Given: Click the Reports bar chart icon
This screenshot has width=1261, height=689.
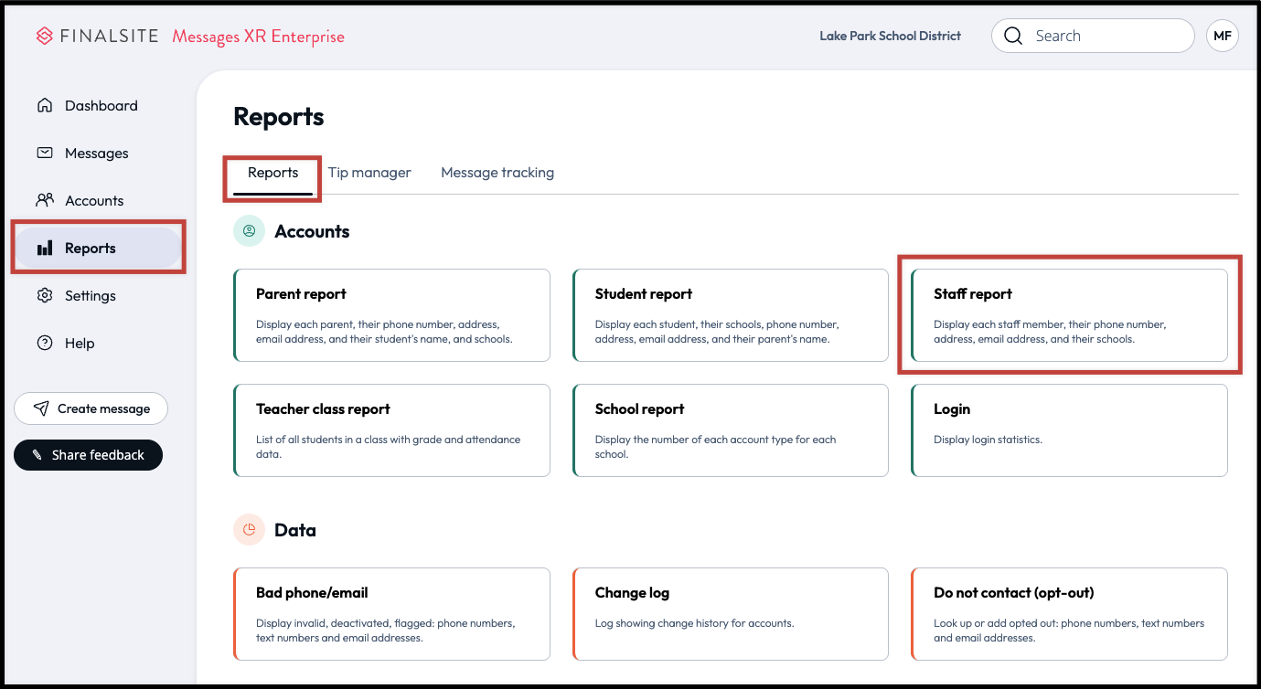Looking at the screenshot, I should [x=45, y=249].
